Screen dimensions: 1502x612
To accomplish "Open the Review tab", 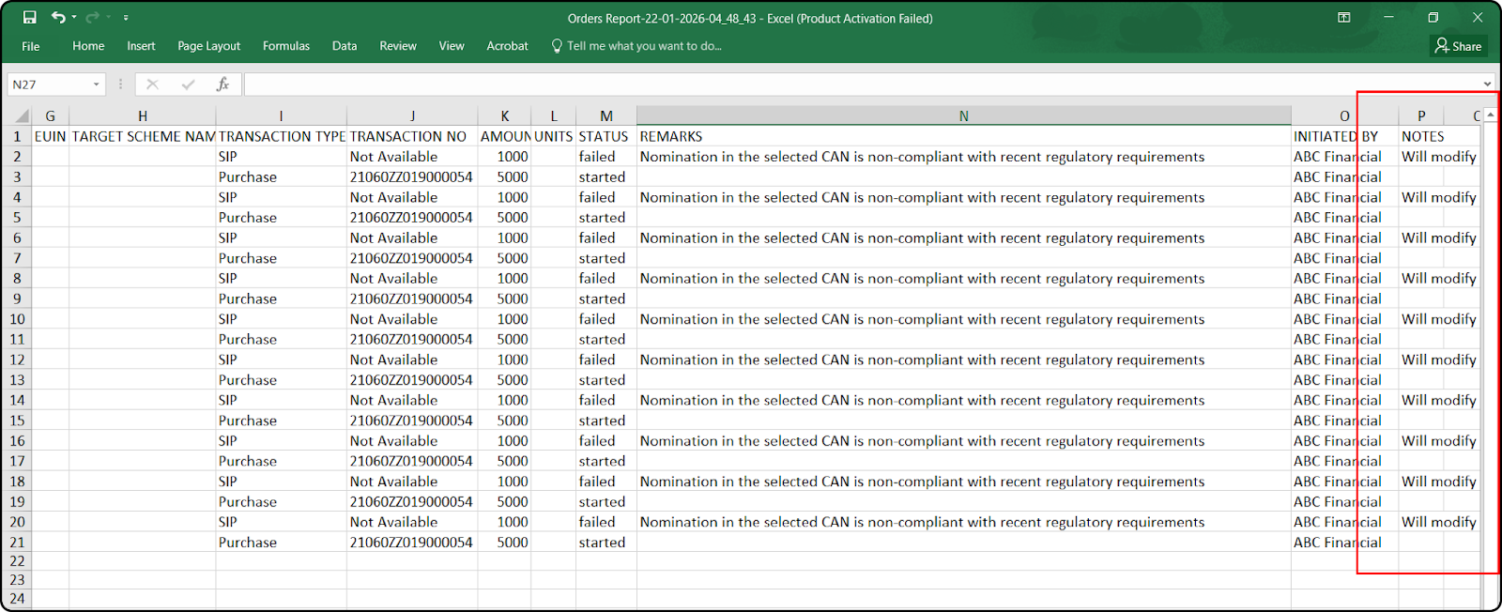I will click(398, 46).
